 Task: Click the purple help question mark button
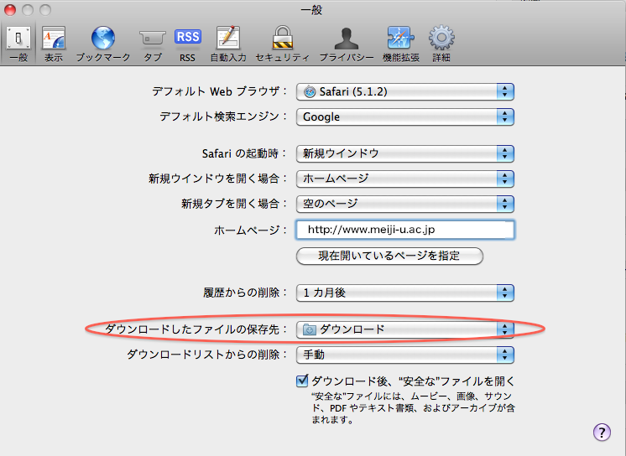click(x=601, y=432)
